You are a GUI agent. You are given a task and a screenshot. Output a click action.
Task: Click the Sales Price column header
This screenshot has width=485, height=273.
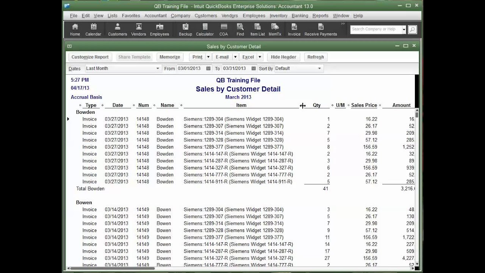(364, 105)
